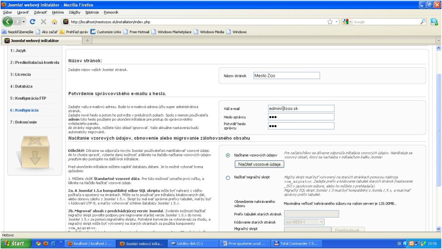Open the Zobraziť menu
Image resolution: width=442 pixels, height=249 pixels.
40,13
